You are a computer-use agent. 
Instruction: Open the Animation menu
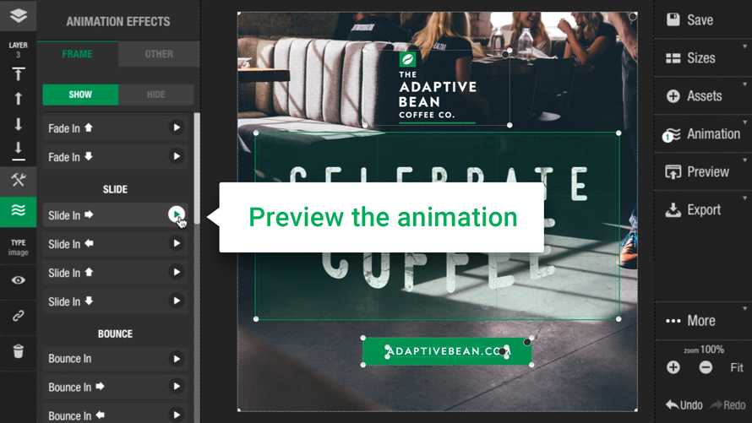pos(703,134)
